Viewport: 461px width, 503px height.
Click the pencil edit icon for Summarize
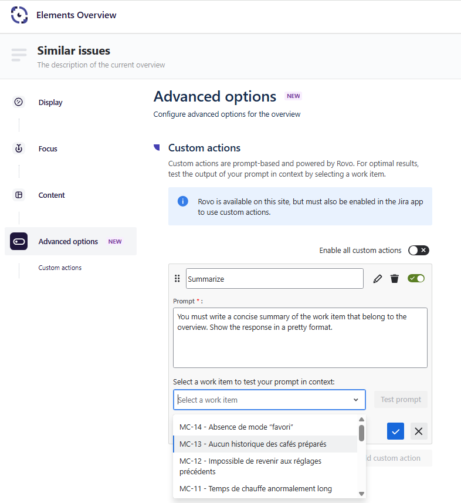(x=378, y=279)
